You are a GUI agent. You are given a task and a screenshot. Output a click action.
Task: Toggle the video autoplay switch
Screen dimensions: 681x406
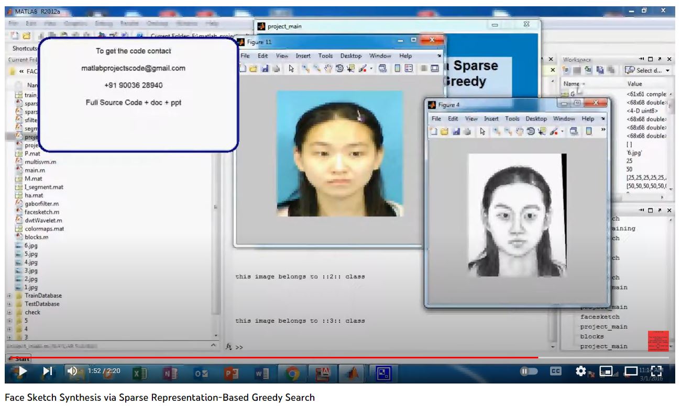click(529, 371)
